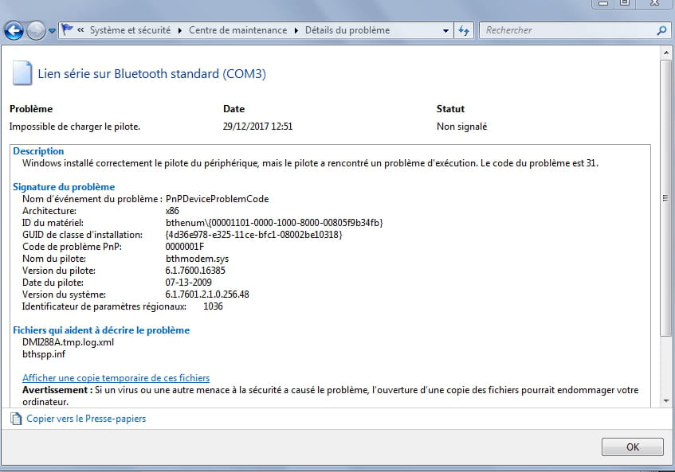The image size is (675, 472).
Task: Close the window with the X button
Action: (655, 3)
